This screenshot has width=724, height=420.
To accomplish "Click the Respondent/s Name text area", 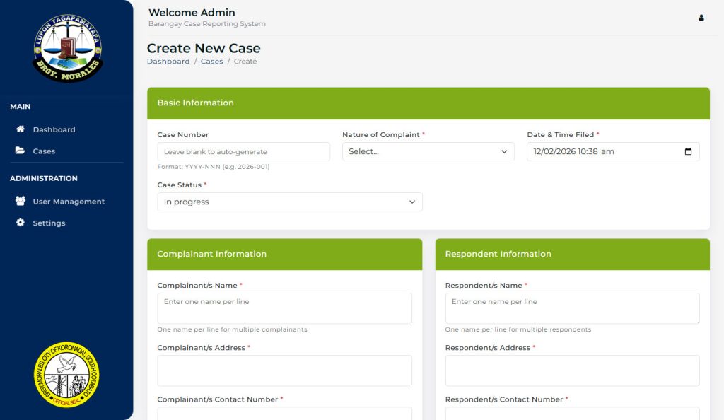I will (x=572, y=308).
